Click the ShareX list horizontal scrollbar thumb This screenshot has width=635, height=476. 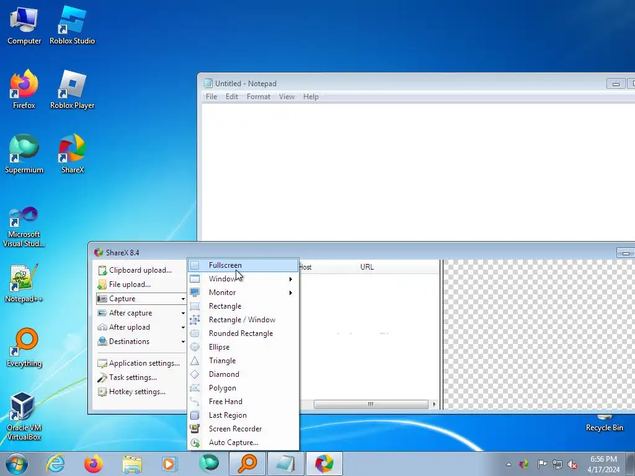coord(371,404)
